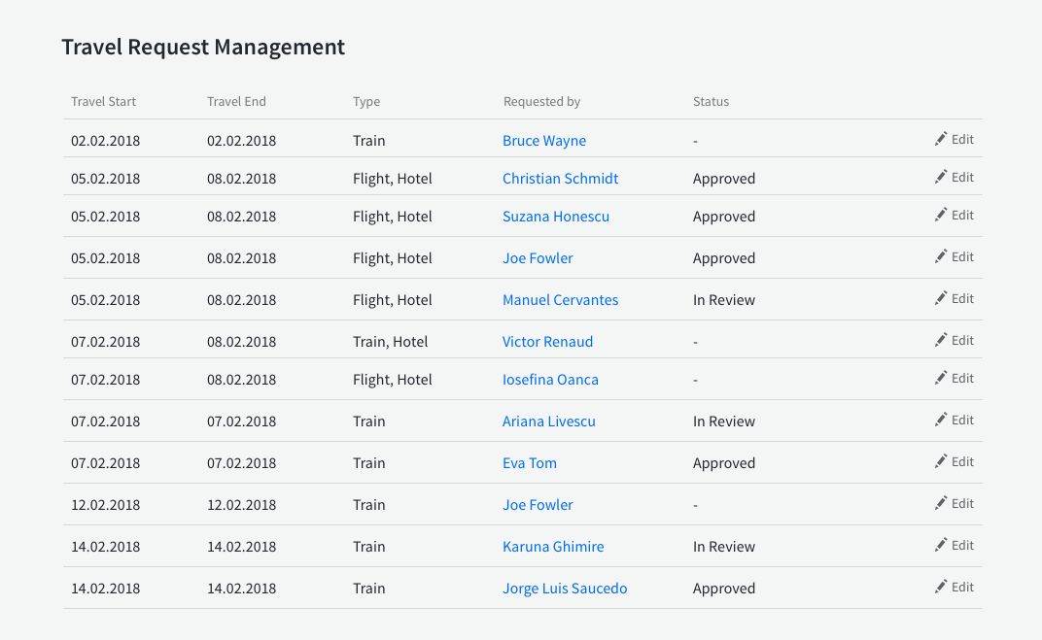Select the Edit pencil icon for Suzana Honescu
The width and height of the screenshot is (1042, 640).
coord(941,216)
